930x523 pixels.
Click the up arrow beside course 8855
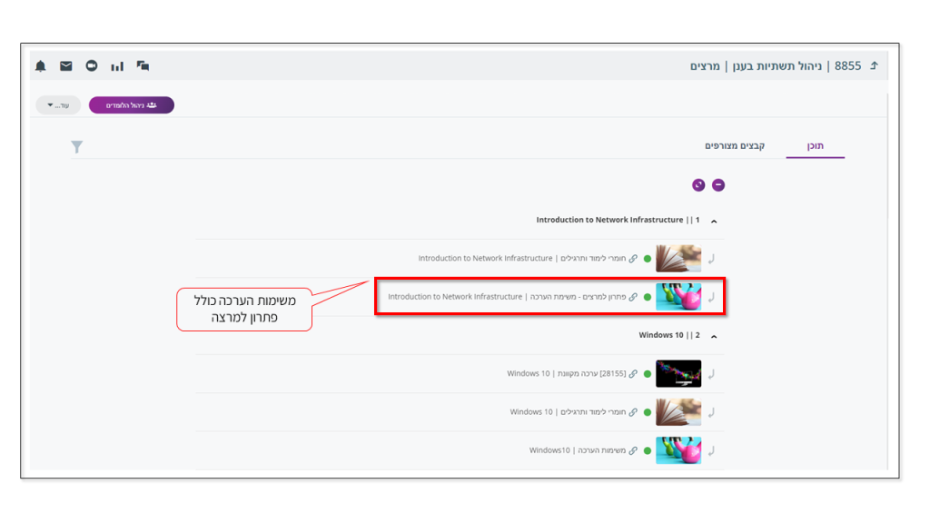pos(874,66)
